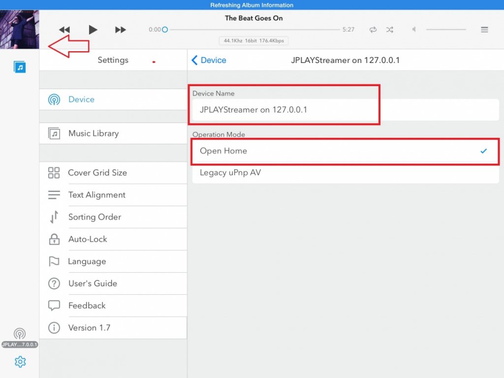The image size is (504, 378).
Task: Open the settings gear in sidebar
Action: 20,362
